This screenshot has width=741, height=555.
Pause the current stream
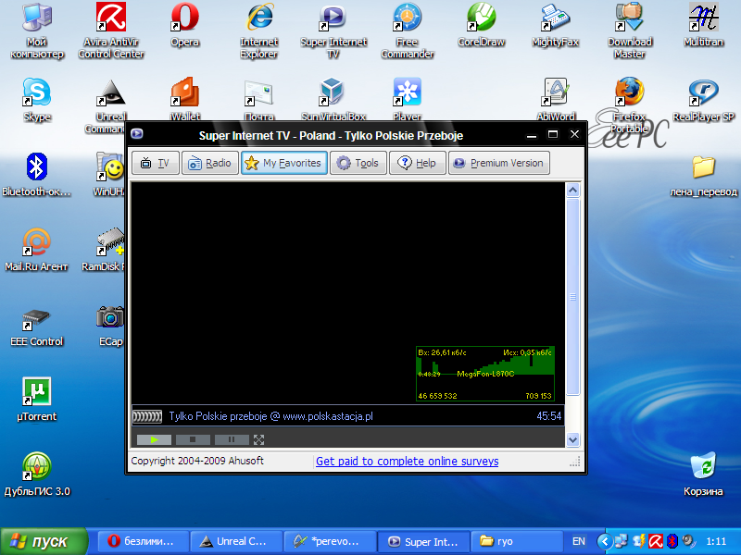pos(232,439)
